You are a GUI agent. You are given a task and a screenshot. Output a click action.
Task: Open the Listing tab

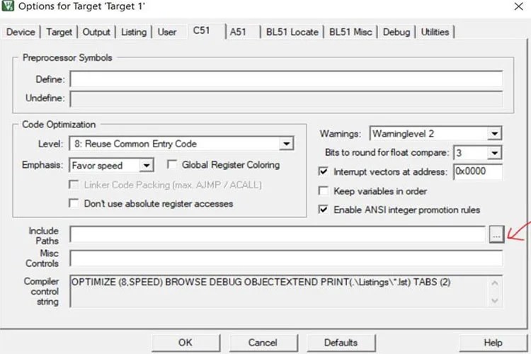[134, 32]
